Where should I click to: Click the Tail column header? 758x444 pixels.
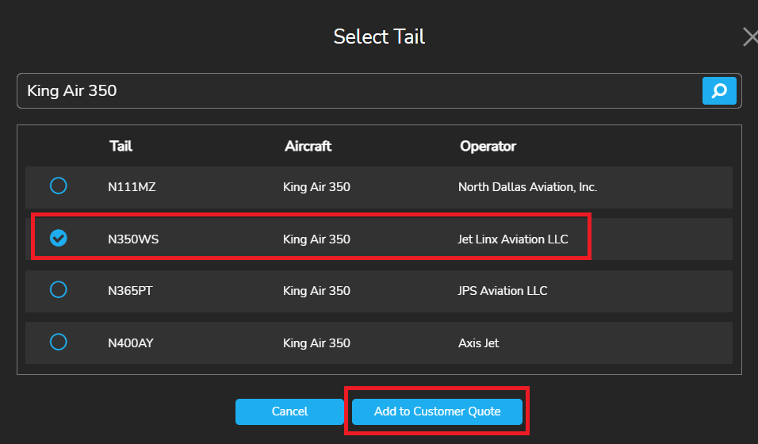coord(121,146)
